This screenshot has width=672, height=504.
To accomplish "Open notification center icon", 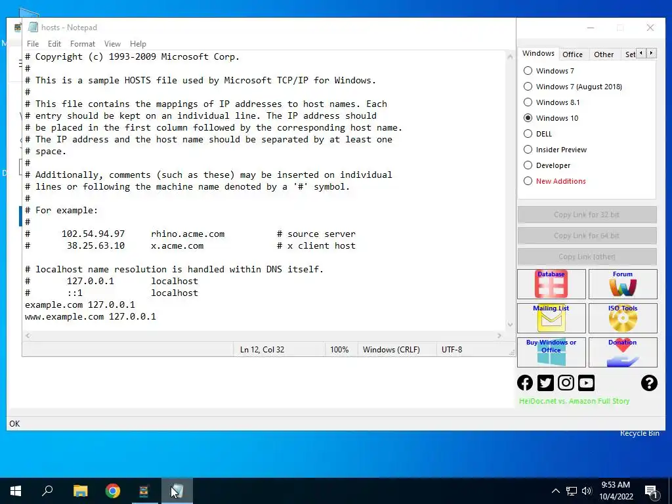I will coord(651,492).
